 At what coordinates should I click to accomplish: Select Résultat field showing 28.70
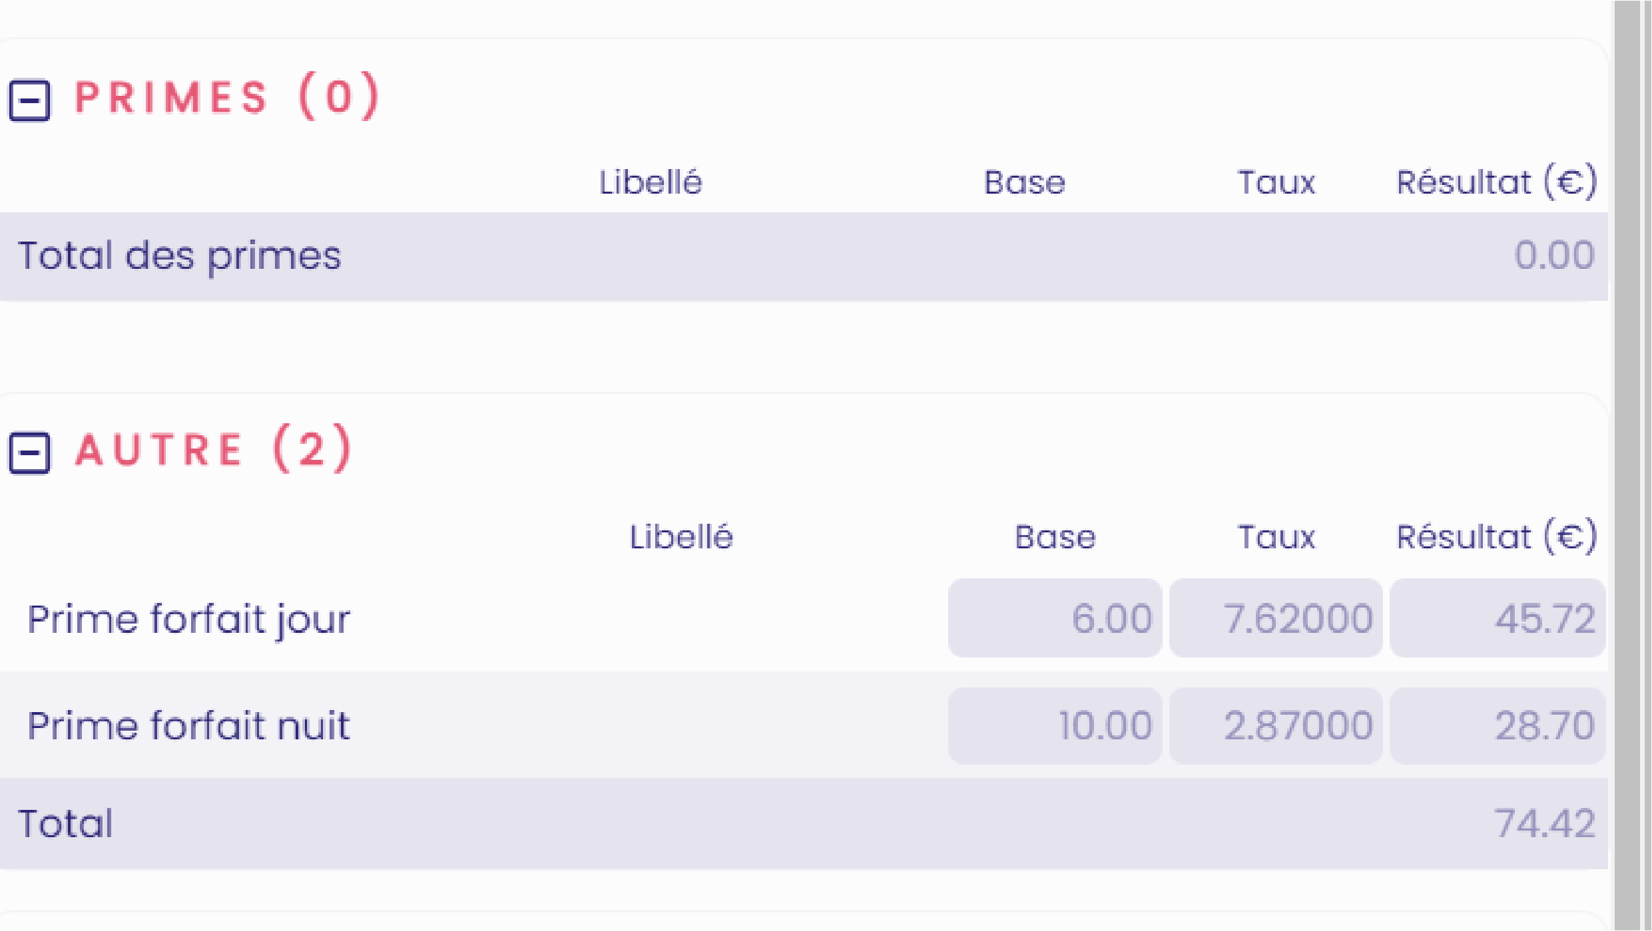tap(1498, 725)
